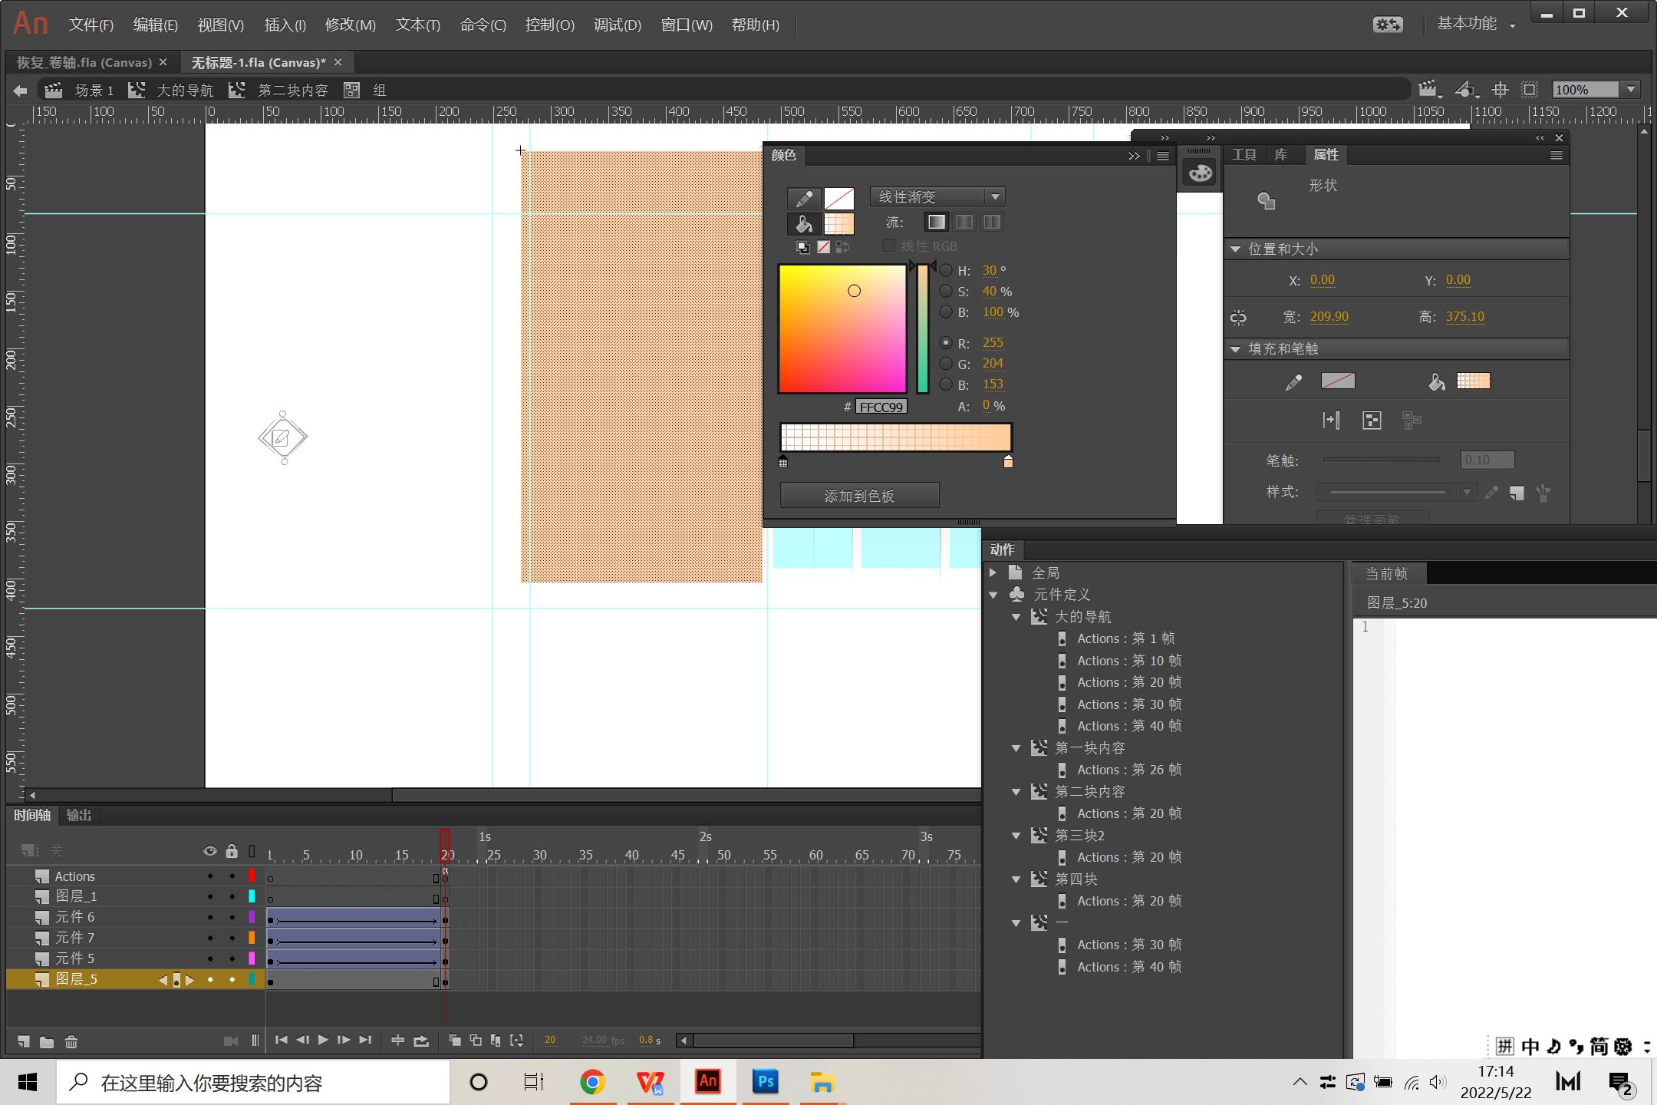Click the Play button in the timeline controls
1657x1105 pixels.
tap(323, 1040)
